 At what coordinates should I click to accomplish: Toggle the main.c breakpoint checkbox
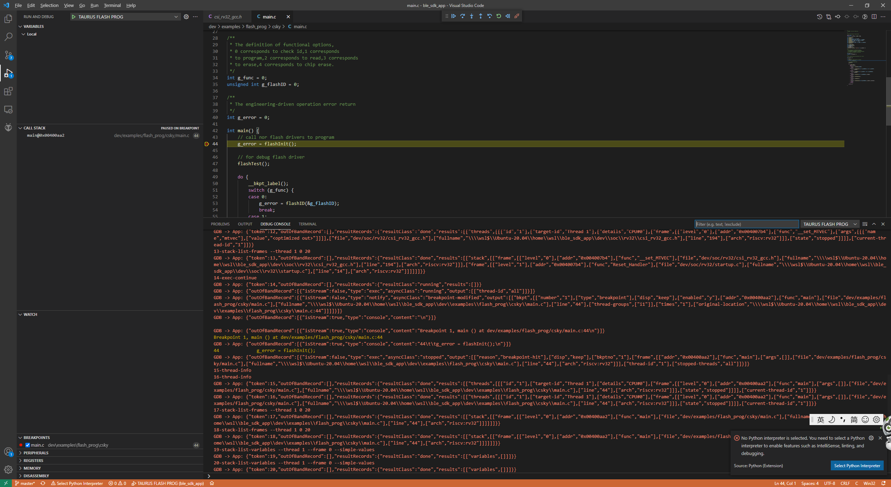pos(27,445)
